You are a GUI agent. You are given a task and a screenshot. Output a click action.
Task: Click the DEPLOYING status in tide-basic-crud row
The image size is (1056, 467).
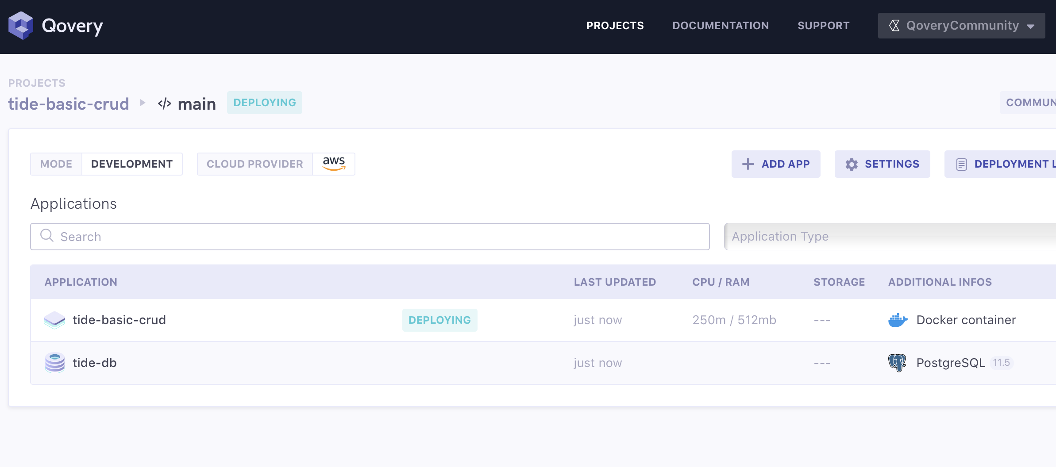(439, 320)
